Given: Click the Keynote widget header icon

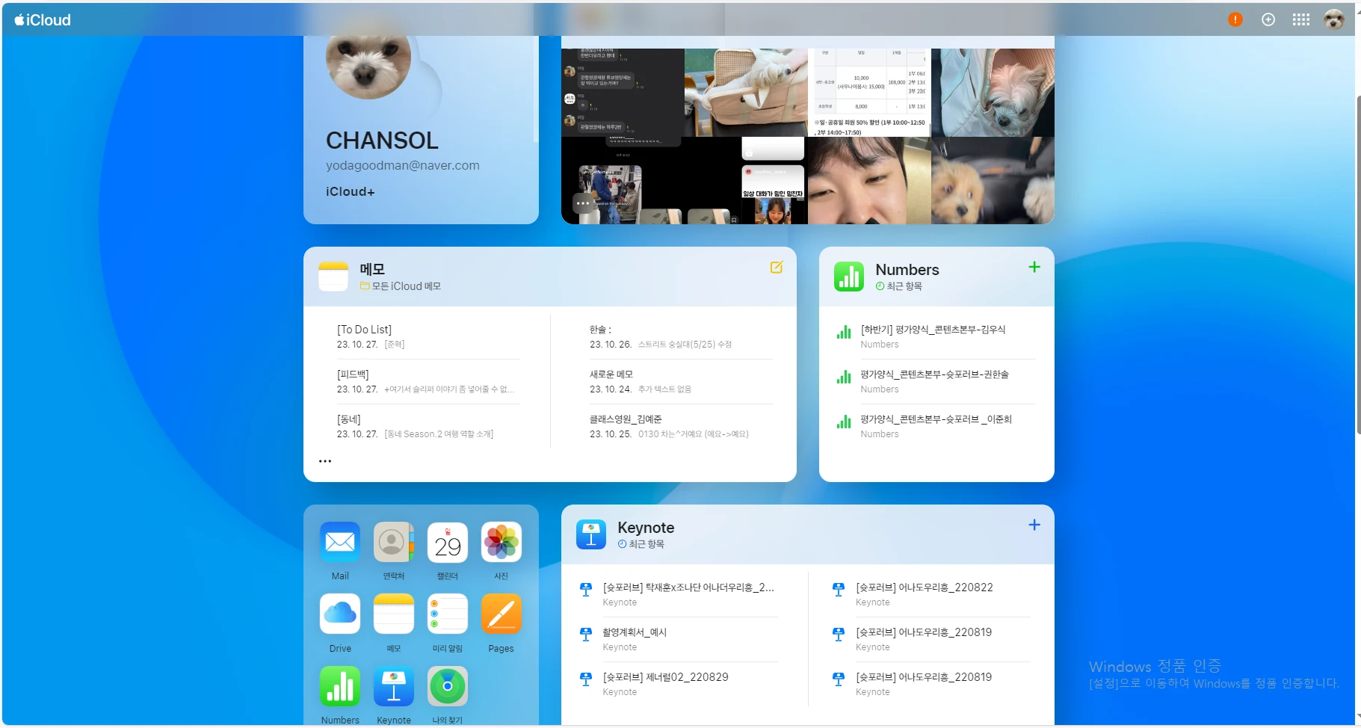Looking at the screenshot, I should pos(591,534).
